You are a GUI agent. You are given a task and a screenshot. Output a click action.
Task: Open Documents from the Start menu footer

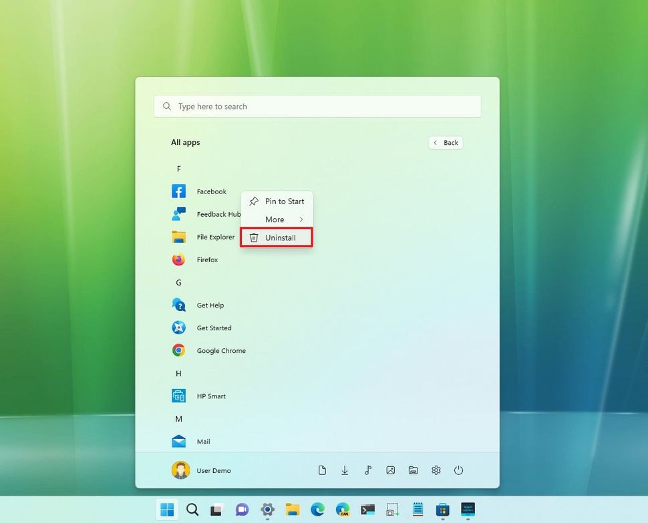click(322, 470)
